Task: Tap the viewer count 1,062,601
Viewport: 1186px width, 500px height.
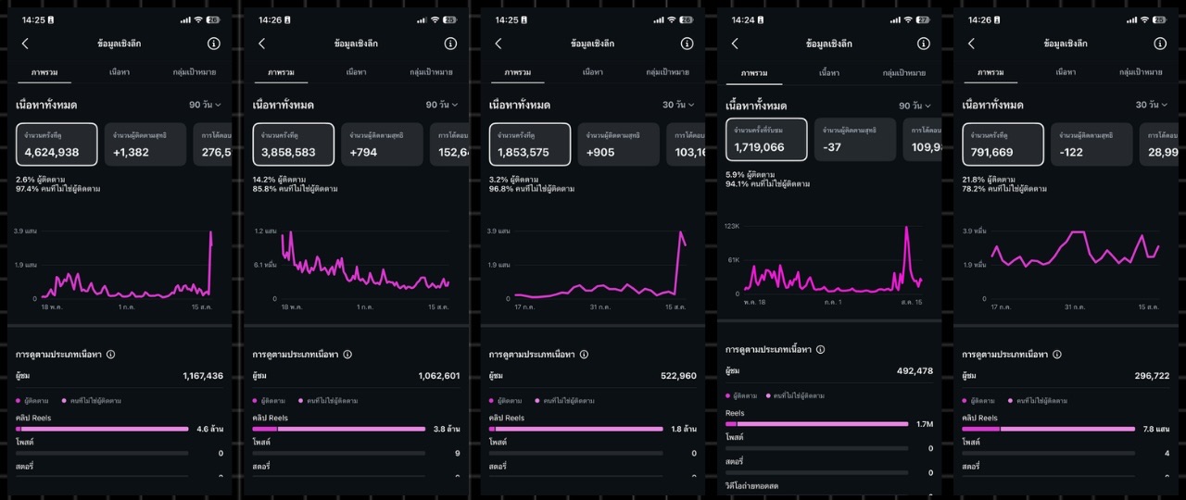Action: (439, 376)
